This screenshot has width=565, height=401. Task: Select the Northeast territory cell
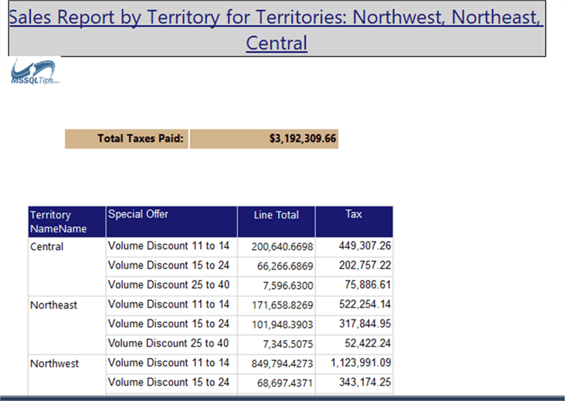click(67, 325)
